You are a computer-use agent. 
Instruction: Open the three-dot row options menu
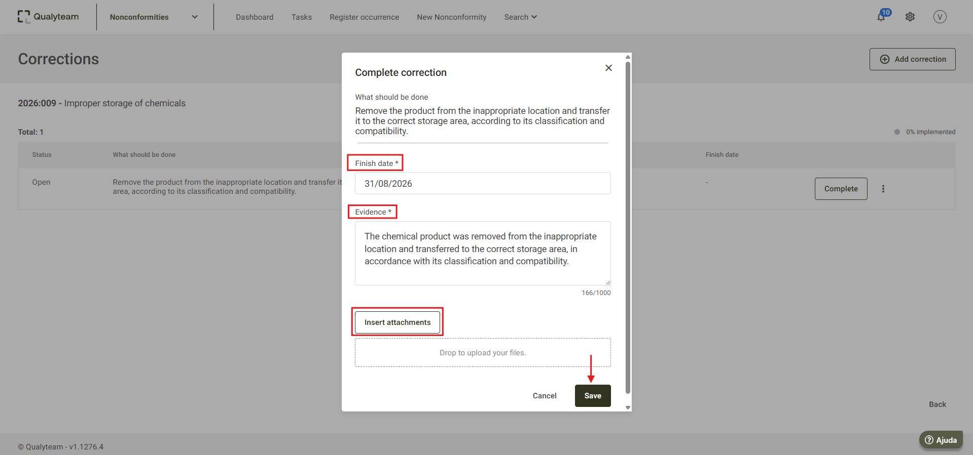883,189
